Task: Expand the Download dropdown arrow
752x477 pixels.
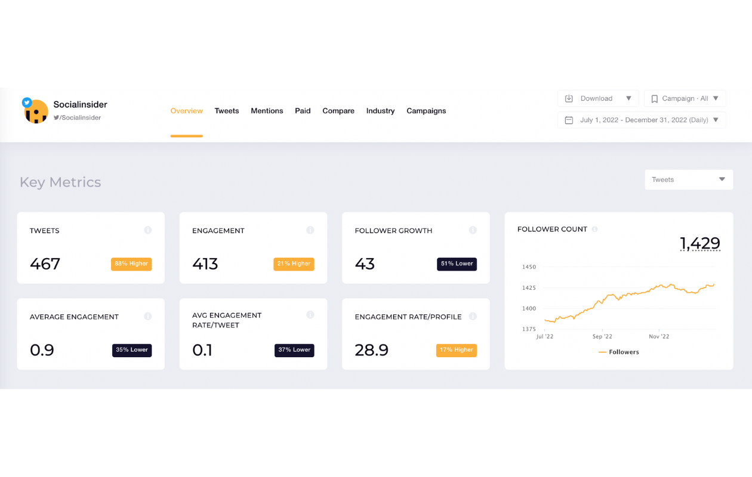Action: pyautogui.click(x=628, y=98)
